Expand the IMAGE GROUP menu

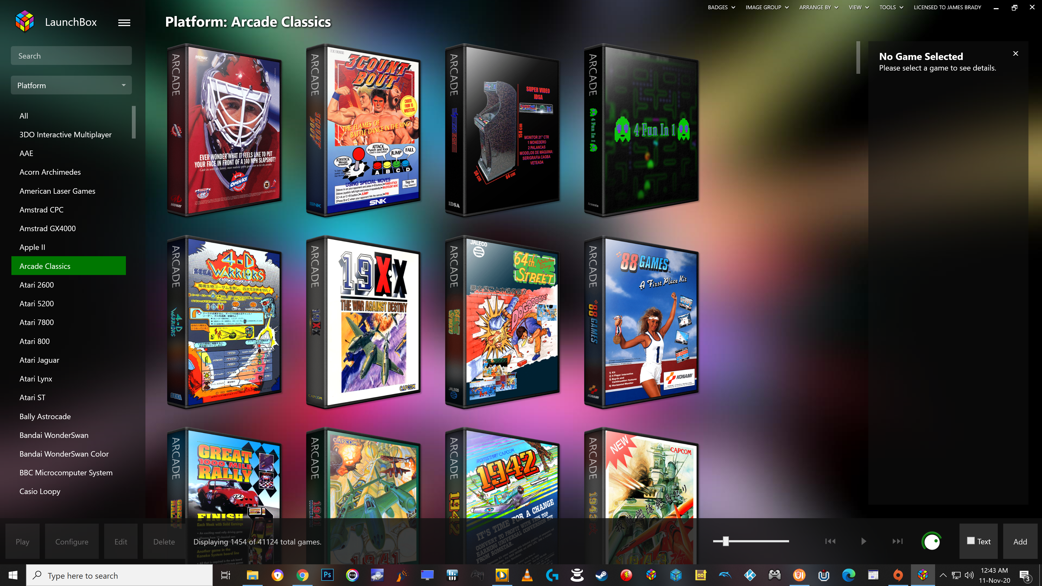click(767, 7)
